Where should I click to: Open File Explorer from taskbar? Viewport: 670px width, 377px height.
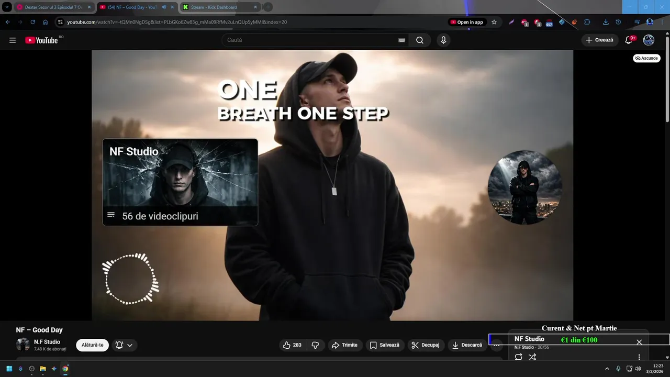click(43, 369)
